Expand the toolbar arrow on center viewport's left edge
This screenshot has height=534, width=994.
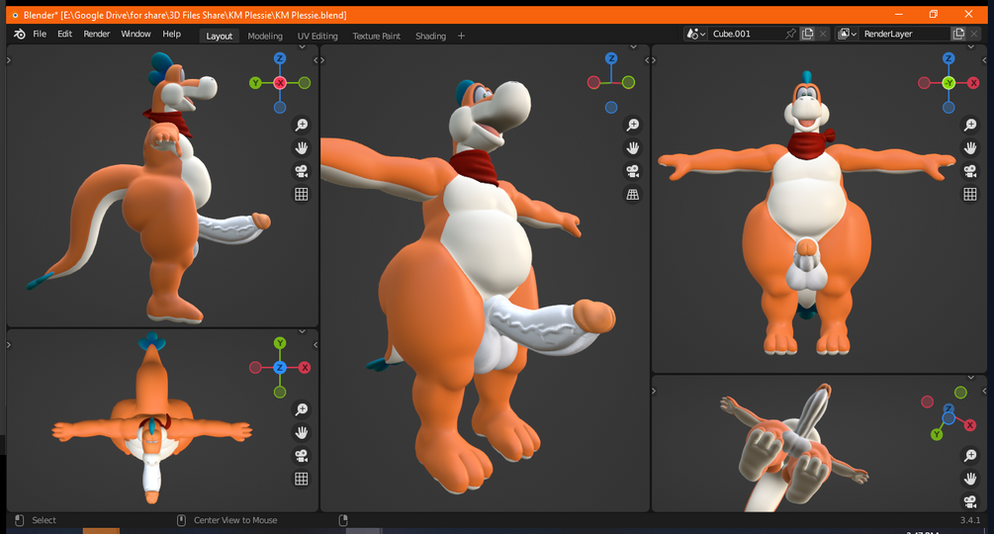pos(322,60)
